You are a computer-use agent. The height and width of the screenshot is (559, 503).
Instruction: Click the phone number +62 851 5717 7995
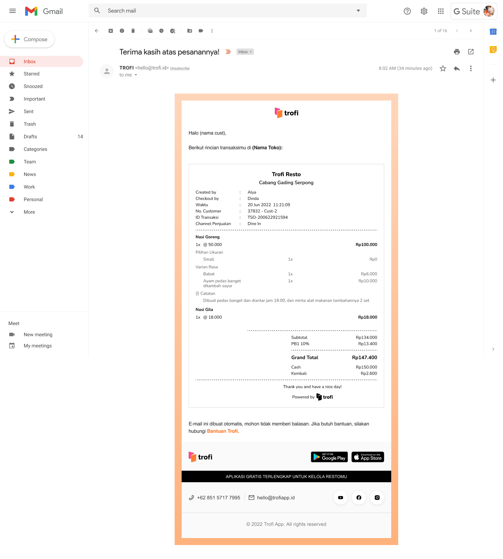point(219,498)
